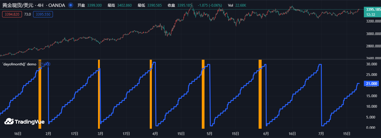The height and width of the screenshot is (138, 381).
Task: Click the blue buy price 3395.550 button
Action: 43,14
